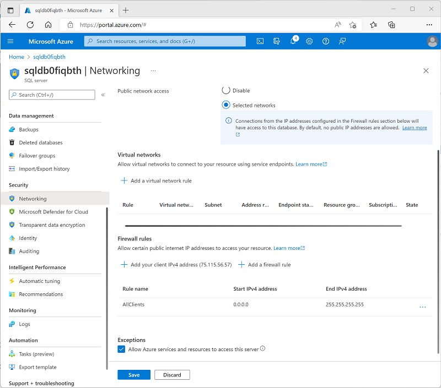The height and width of the screenshot is (388, 441).
Task: Open more options ellipsis beside Networking title
Action: [153, 71]
